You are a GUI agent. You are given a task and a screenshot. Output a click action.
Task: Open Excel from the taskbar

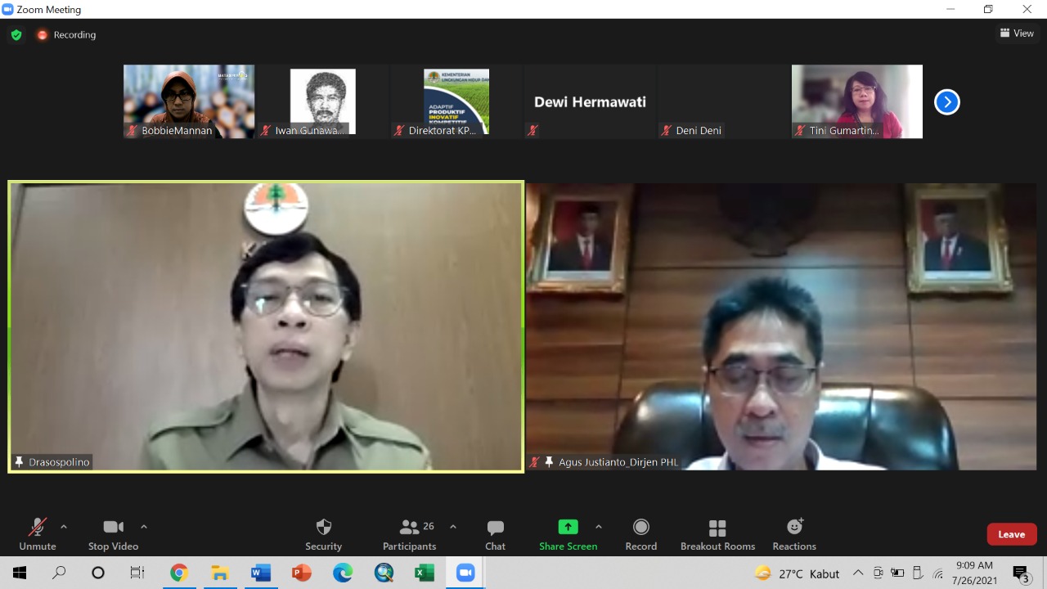pyautogui.click(x=424, y=573)
